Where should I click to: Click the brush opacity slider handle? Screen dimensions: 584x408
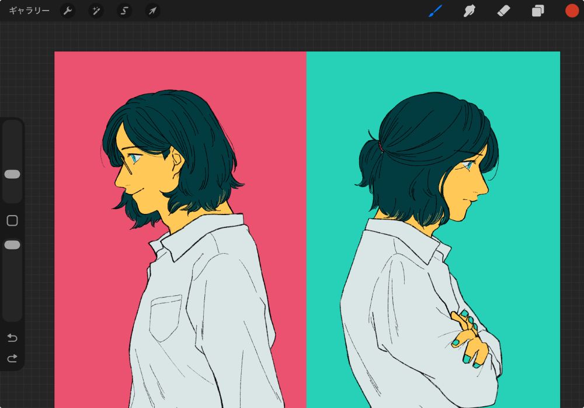pyautogui.click(x=12, y=245)
